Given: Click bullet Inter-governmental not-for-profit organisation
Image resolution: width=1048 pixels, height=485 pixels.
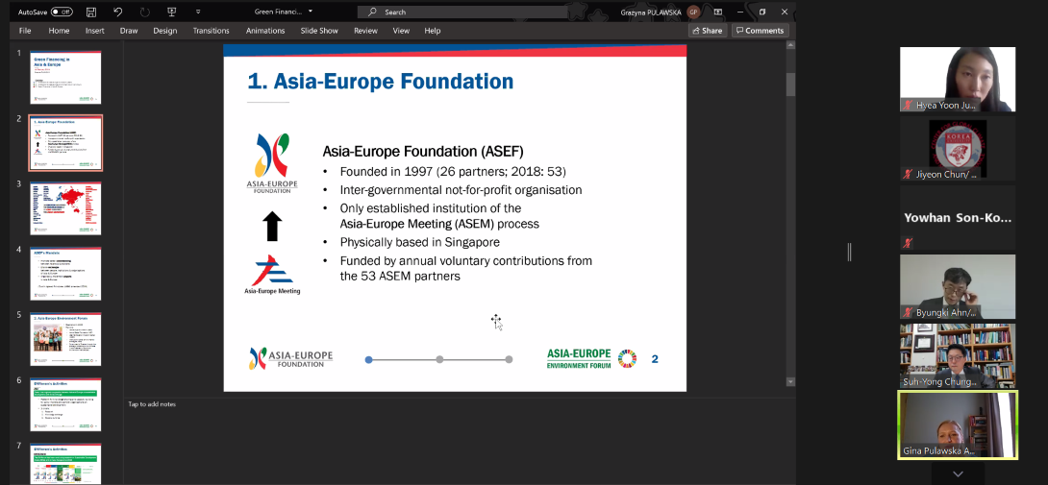Looking at the screenshot, I should coord(461,190).
